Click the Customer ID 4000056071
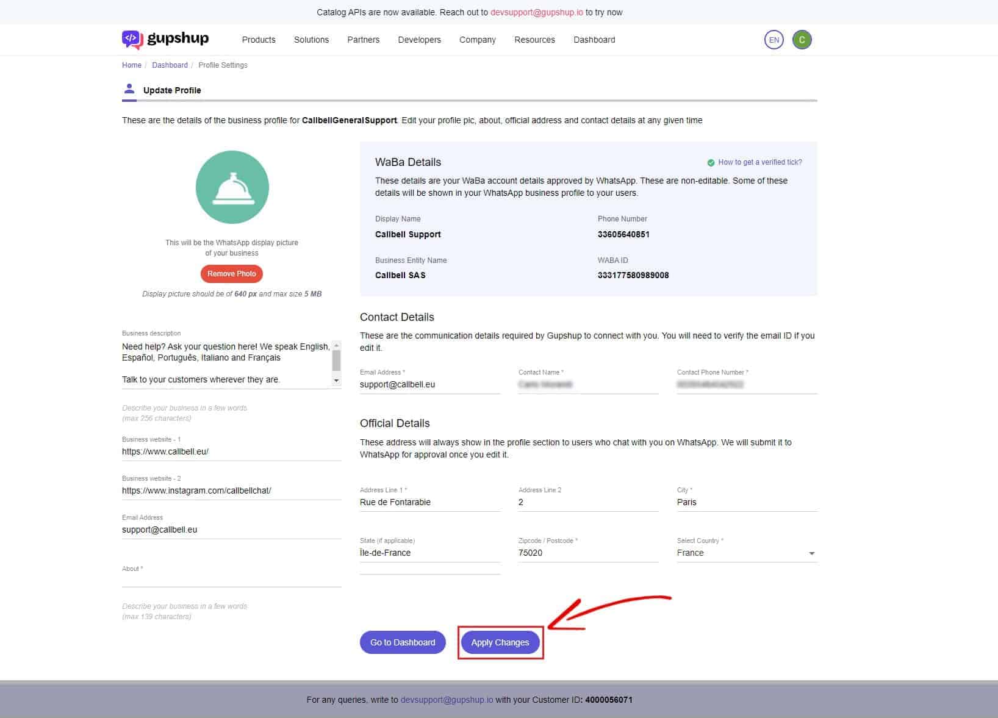The height and width of the screenshot is (718, 998). tap(609, 700)
